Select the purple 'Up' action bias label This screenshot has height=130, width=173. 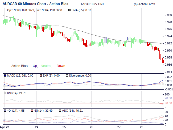(35, 66)
